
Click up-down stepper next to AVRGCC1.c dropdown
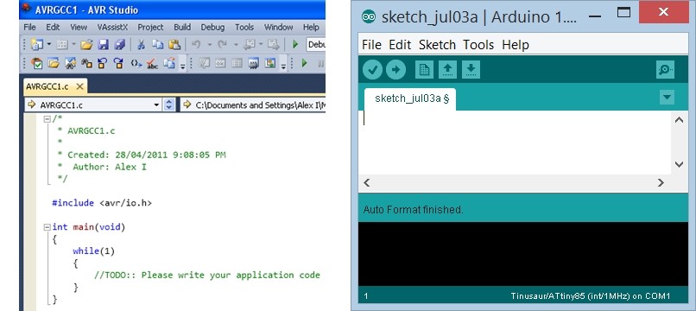tap(168, 105)
